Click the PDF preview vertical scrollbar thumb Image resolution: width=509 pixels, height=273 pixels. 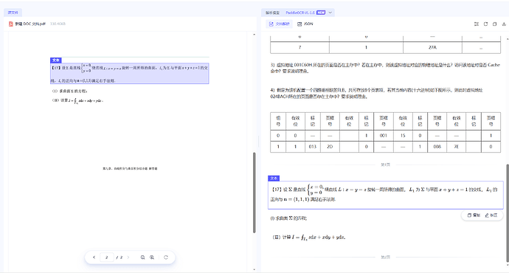coord(254,193)
